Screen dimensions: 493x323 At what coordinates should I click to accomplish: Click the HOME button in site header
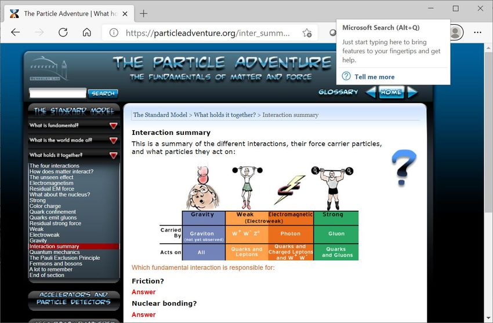point(391,92)
